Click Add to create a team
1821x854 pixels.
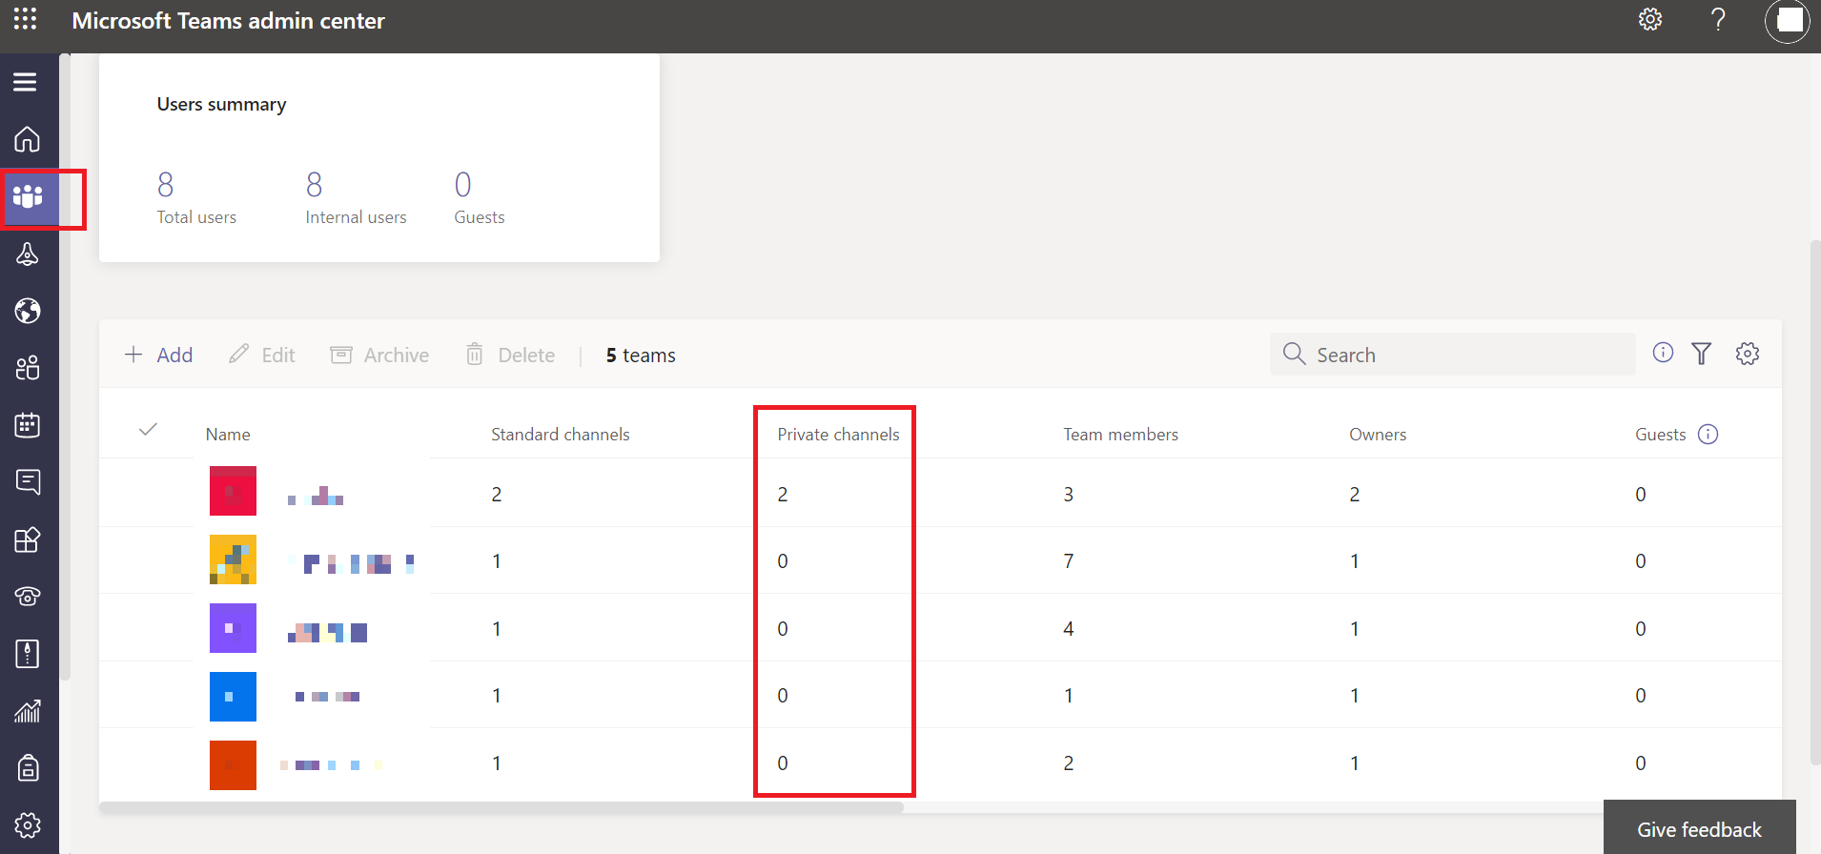[x=158, y=355]
